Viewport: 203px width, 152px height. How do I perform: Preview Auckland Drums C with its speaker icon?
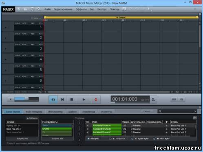click(88, 132)
